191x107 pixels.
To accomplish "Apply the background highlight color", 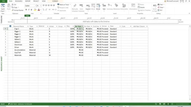I will coord(35,10).
